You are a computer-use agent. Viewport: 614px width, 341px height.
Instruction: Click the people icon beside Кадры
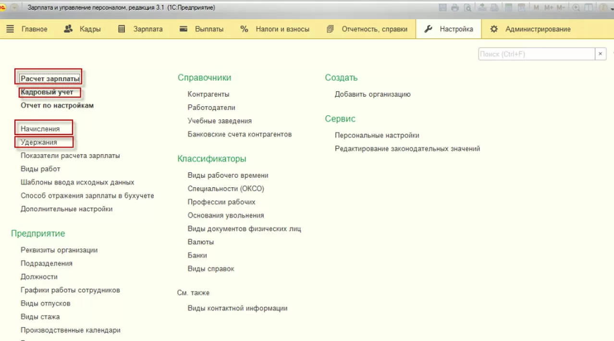68,29
